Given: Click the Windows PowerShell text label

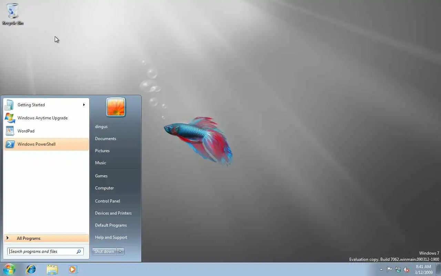Looking at the screenshot, I should tap(37, 144).
